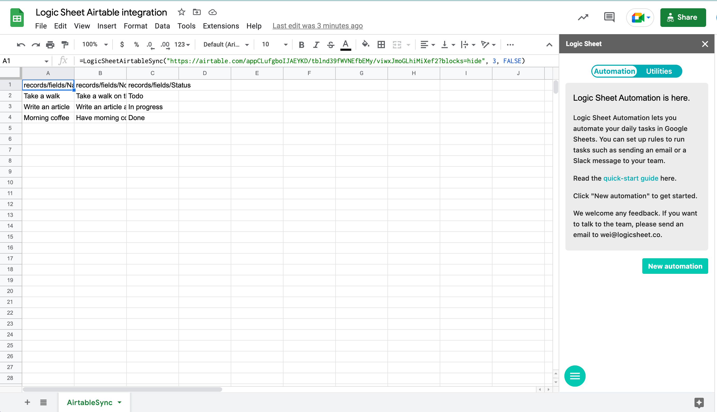The image size is (717, 412).
Task: Select the paint format tool
Action: coord(64,45)
